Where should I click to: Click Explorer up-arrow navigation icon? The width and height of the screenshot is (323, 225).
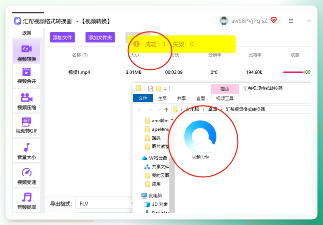point(166,110)
